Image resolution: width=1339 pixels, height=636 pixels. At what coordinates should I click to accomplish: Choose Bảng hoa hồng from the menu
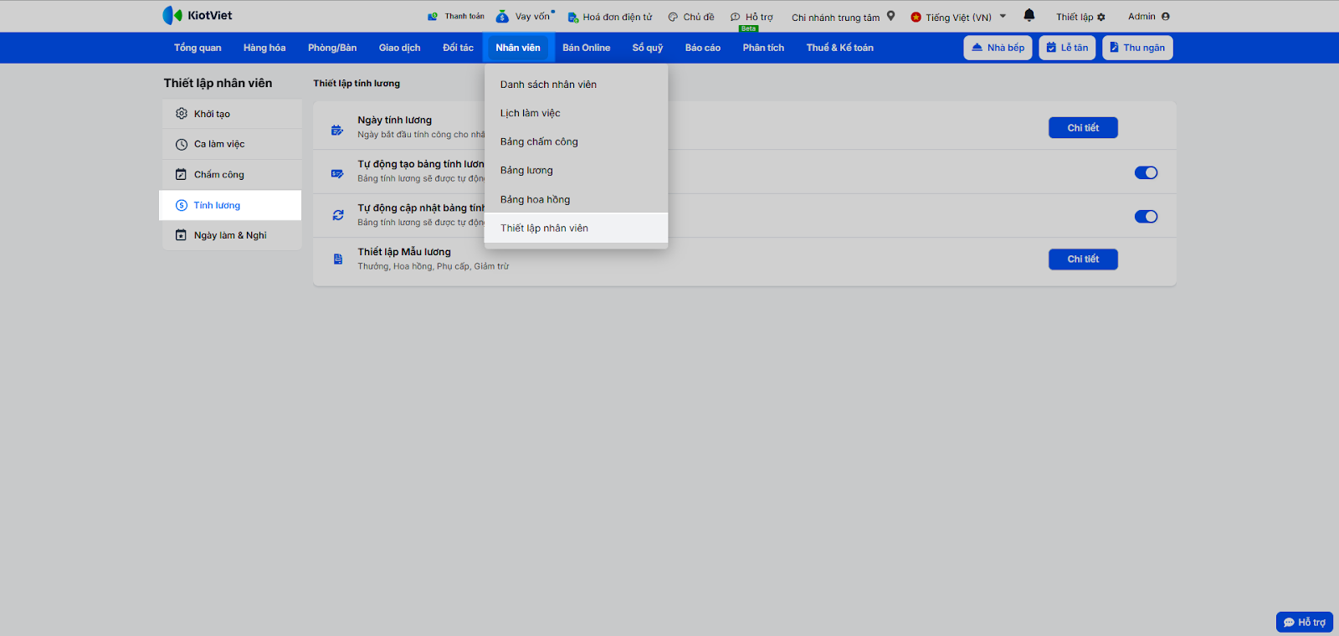click(576, 199)
